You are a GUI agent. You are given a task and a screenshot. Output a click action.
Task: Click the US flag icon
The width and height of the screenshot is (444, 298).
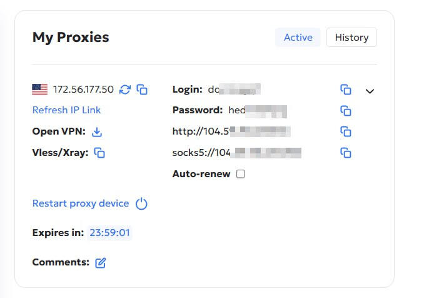click(40, 90)
